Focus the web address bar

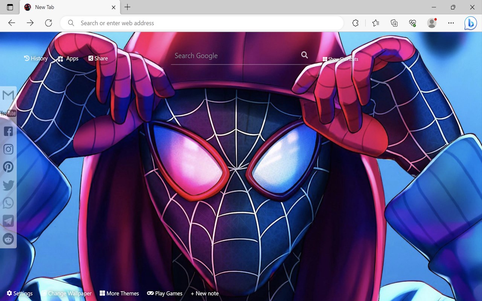pyautogui.click(x=202, y=23)
